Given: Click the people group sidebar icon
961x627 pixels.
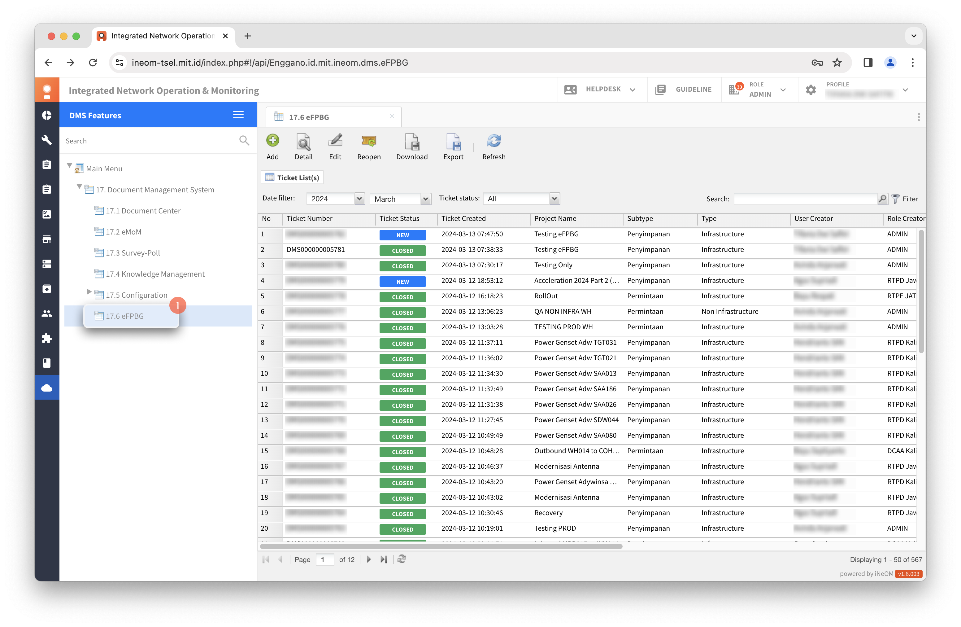Looking at the screenshot, I should coord(47,313).
